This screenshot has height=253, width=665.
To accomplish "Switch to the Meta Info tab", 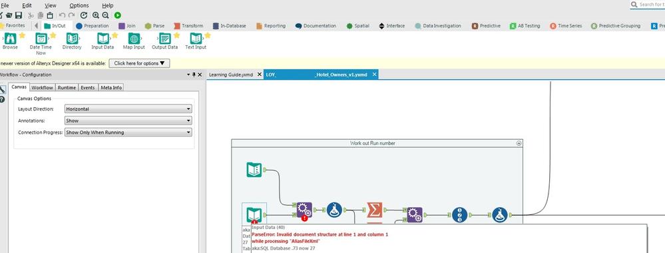I will [x=111, y=87].
